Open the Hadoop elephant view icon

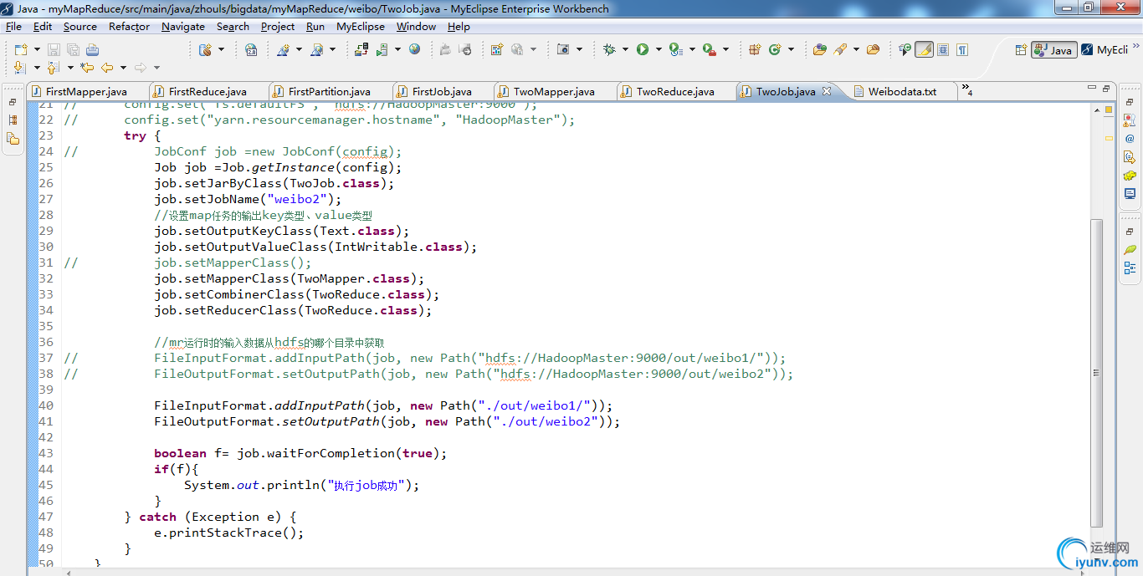(1130, 176)
